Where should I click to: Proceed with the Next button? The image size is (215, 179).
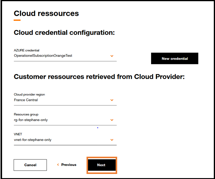[x=102, y=165]
